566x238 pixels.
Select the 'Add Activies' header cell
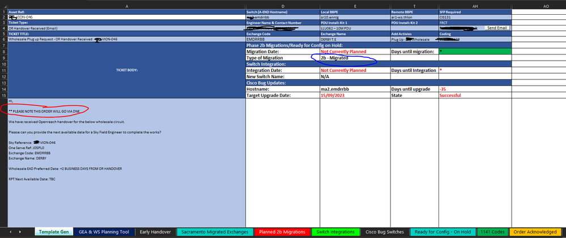414,34
